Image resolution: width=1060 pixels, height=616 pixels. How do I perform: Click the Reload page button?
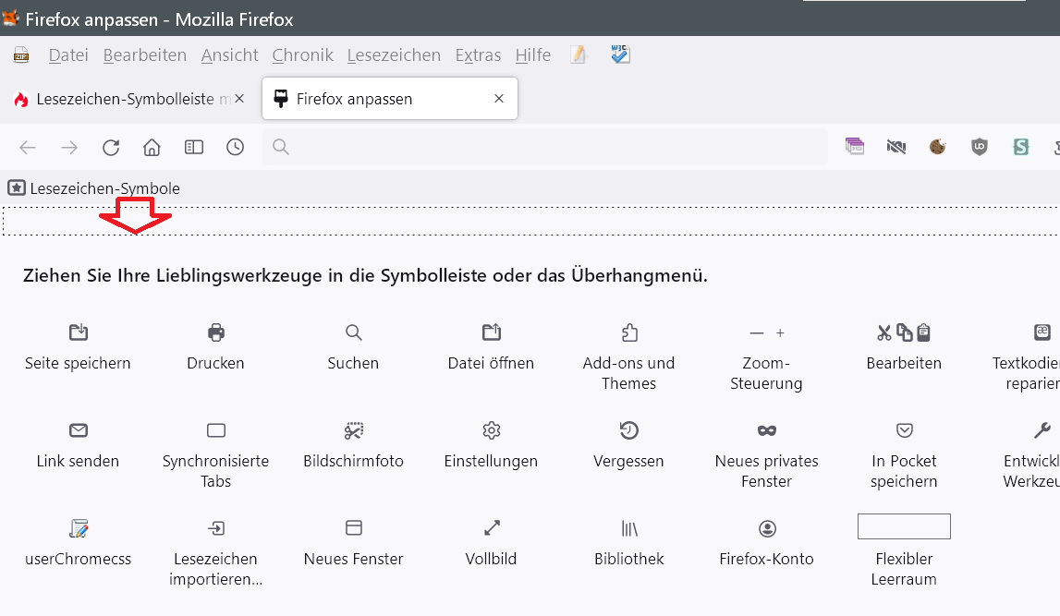(111, 147)
